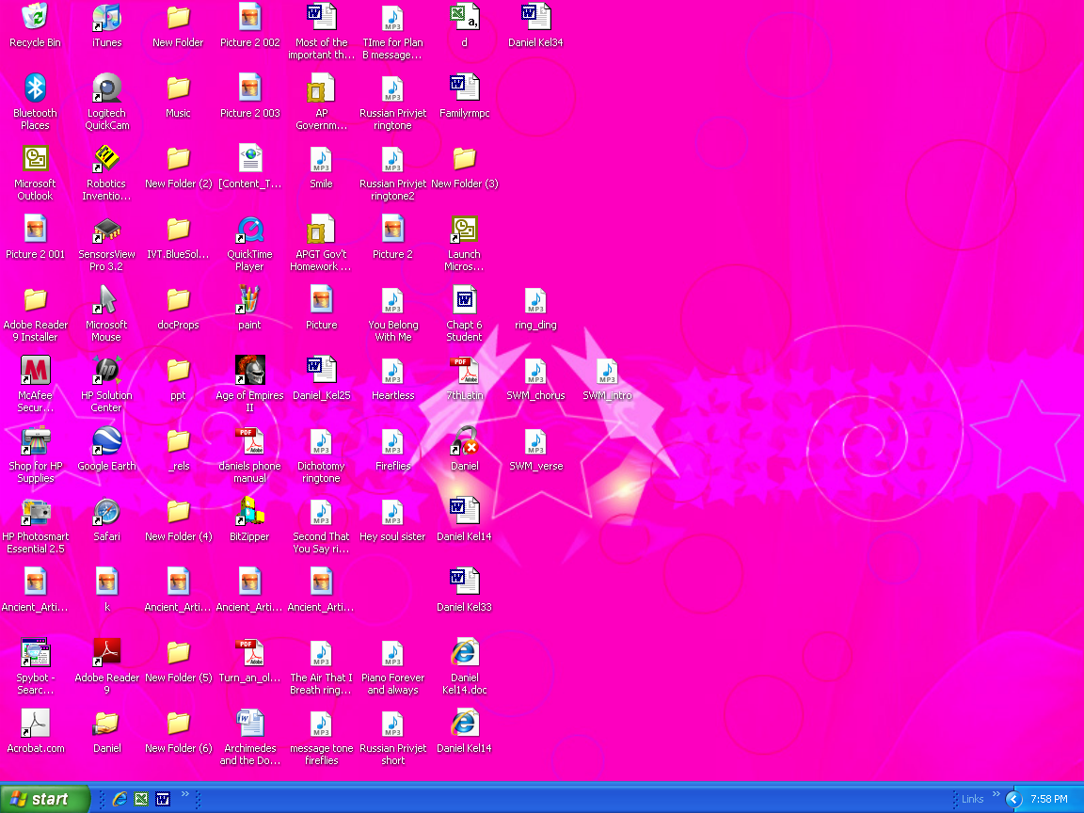Open Paint
The width and height of the screenshot is (1084, 813).
249,301
